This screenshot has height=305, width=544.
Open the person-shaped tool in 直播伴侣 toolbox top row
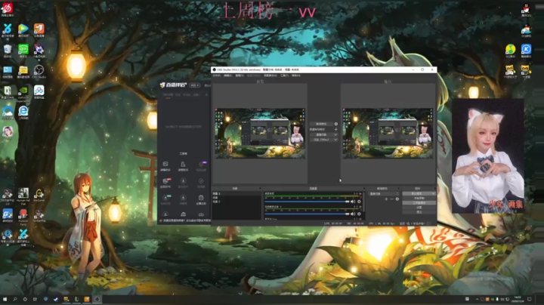point(183,165)
